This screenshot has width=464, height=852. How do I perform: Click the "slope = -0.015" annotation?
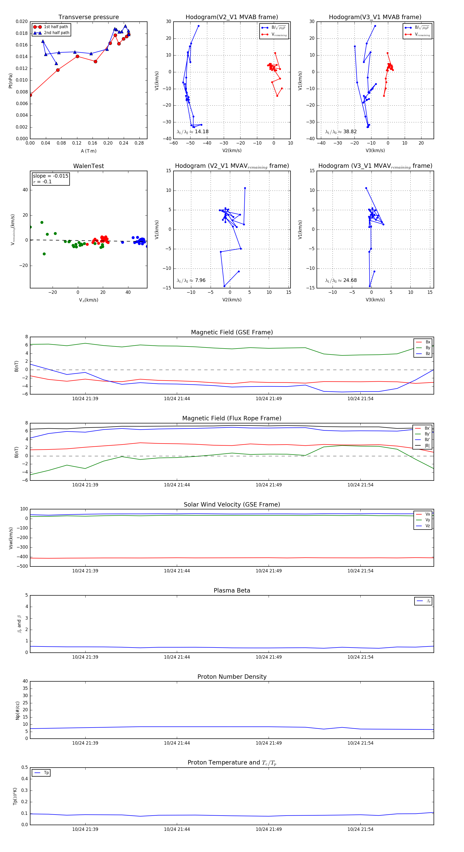point(51,176)
